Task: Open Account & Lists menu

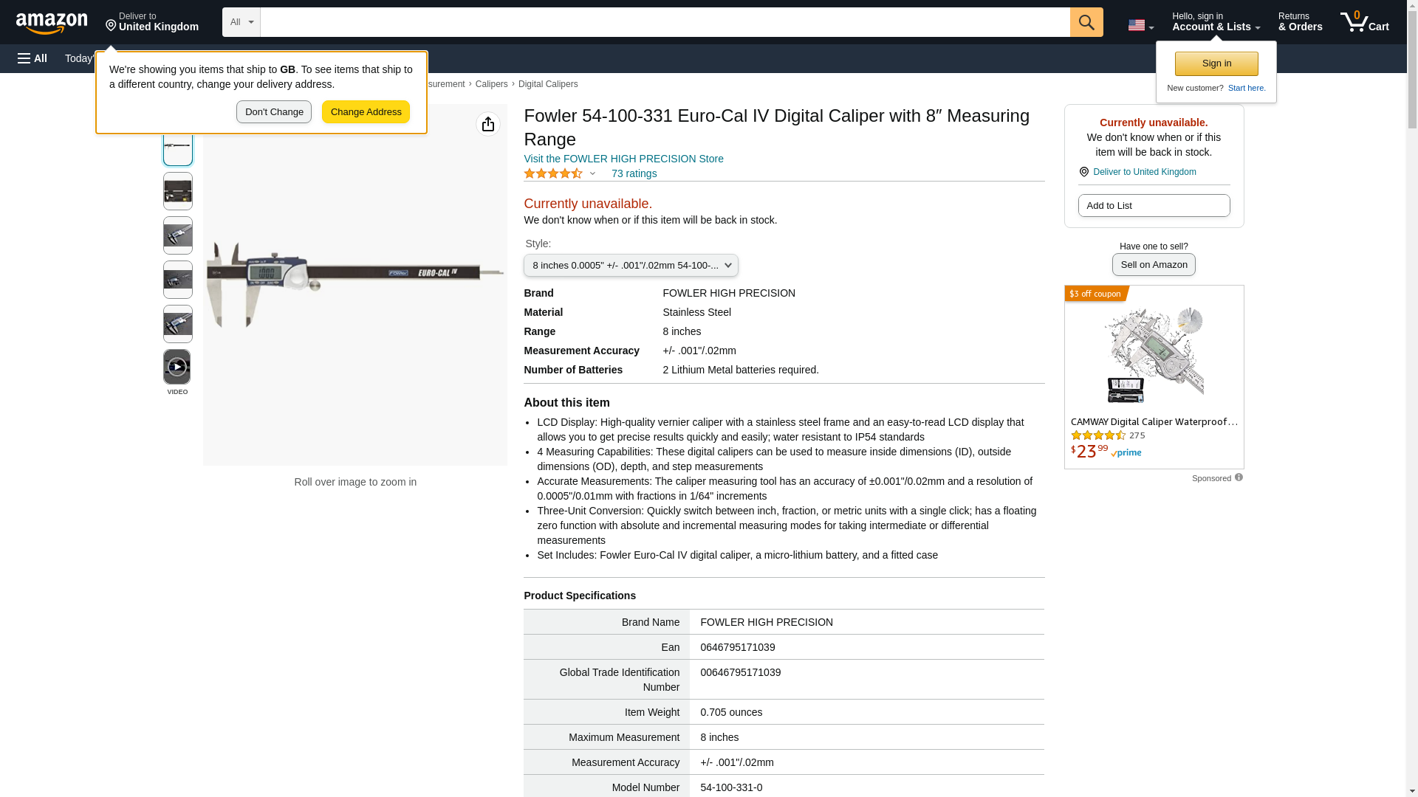Action: point(1216,22)
